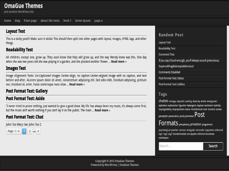
Task: Submit with the Search button
Action: (213, 146)
